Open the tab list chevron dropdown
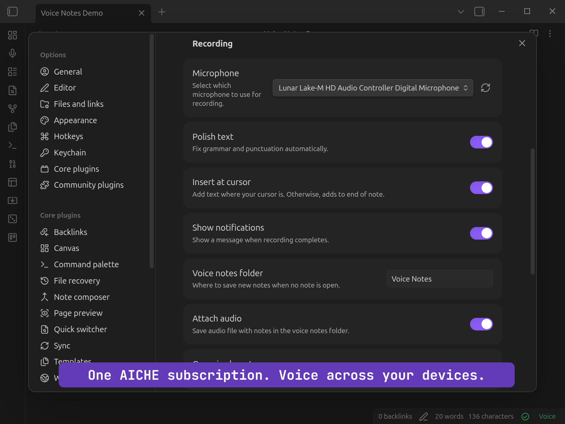This screenshot has width=565, height=424. (x=461, y=12)
